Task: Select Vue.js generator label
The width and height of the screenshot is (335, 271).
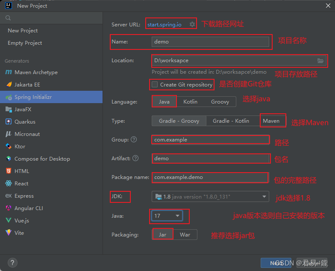Action: [22, 221]
